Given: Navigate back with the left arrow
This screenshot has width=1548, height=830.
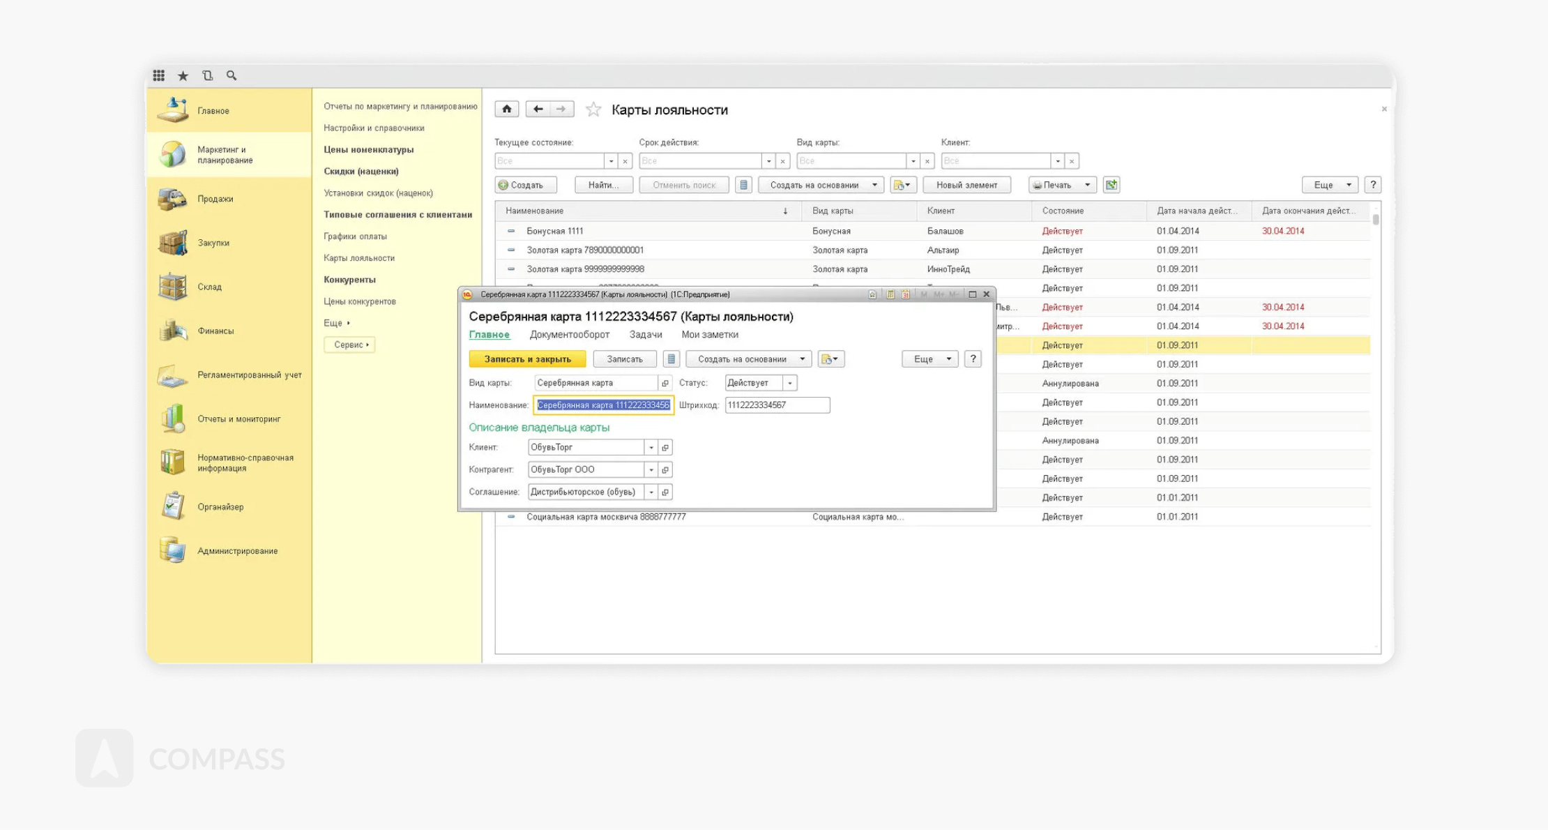Looking at the screenshot, I should [538, 109].
